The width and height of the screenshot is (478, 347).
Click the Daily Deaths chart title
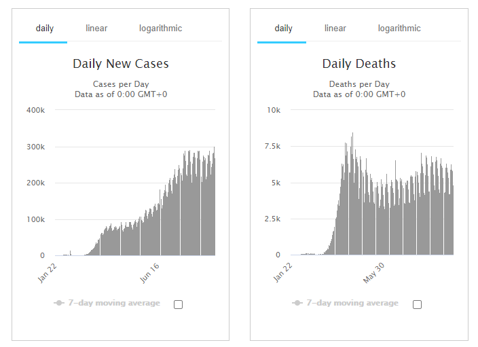coord(359,65)
